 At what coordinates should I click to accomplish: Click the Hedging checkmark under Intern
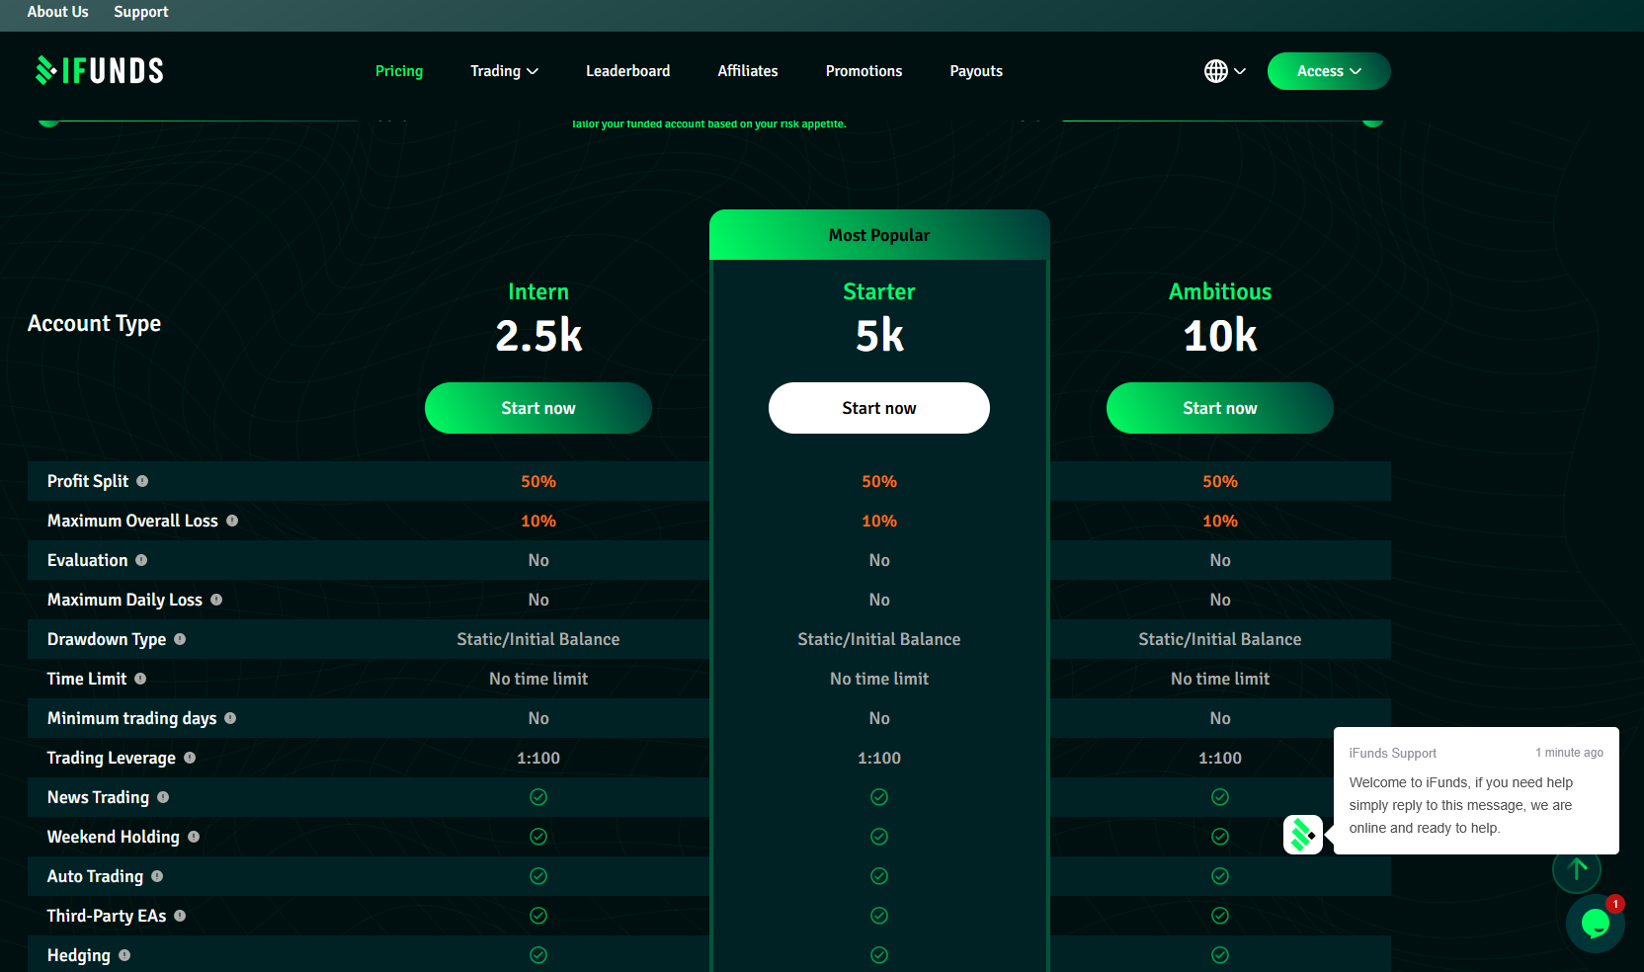coord(538,955)
